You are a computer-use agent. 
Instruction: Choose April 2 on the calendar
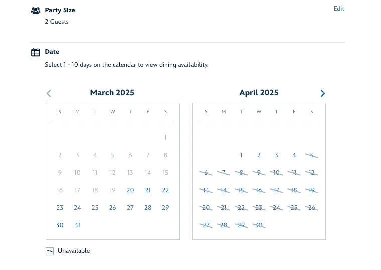click(x=259, y=155)
